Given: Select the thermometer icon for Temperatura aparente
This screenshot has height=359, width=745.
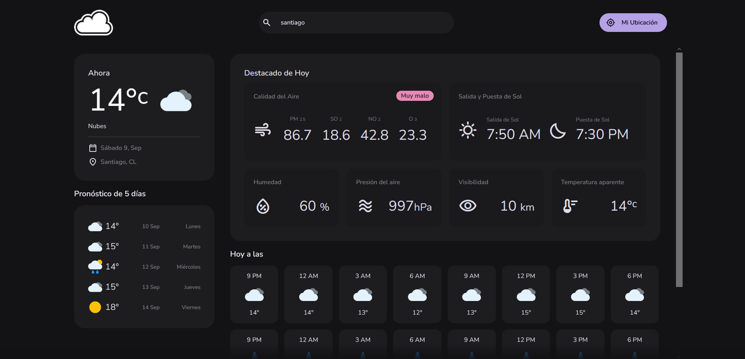Looking at the screenshot, I should (x=570, y=206).
